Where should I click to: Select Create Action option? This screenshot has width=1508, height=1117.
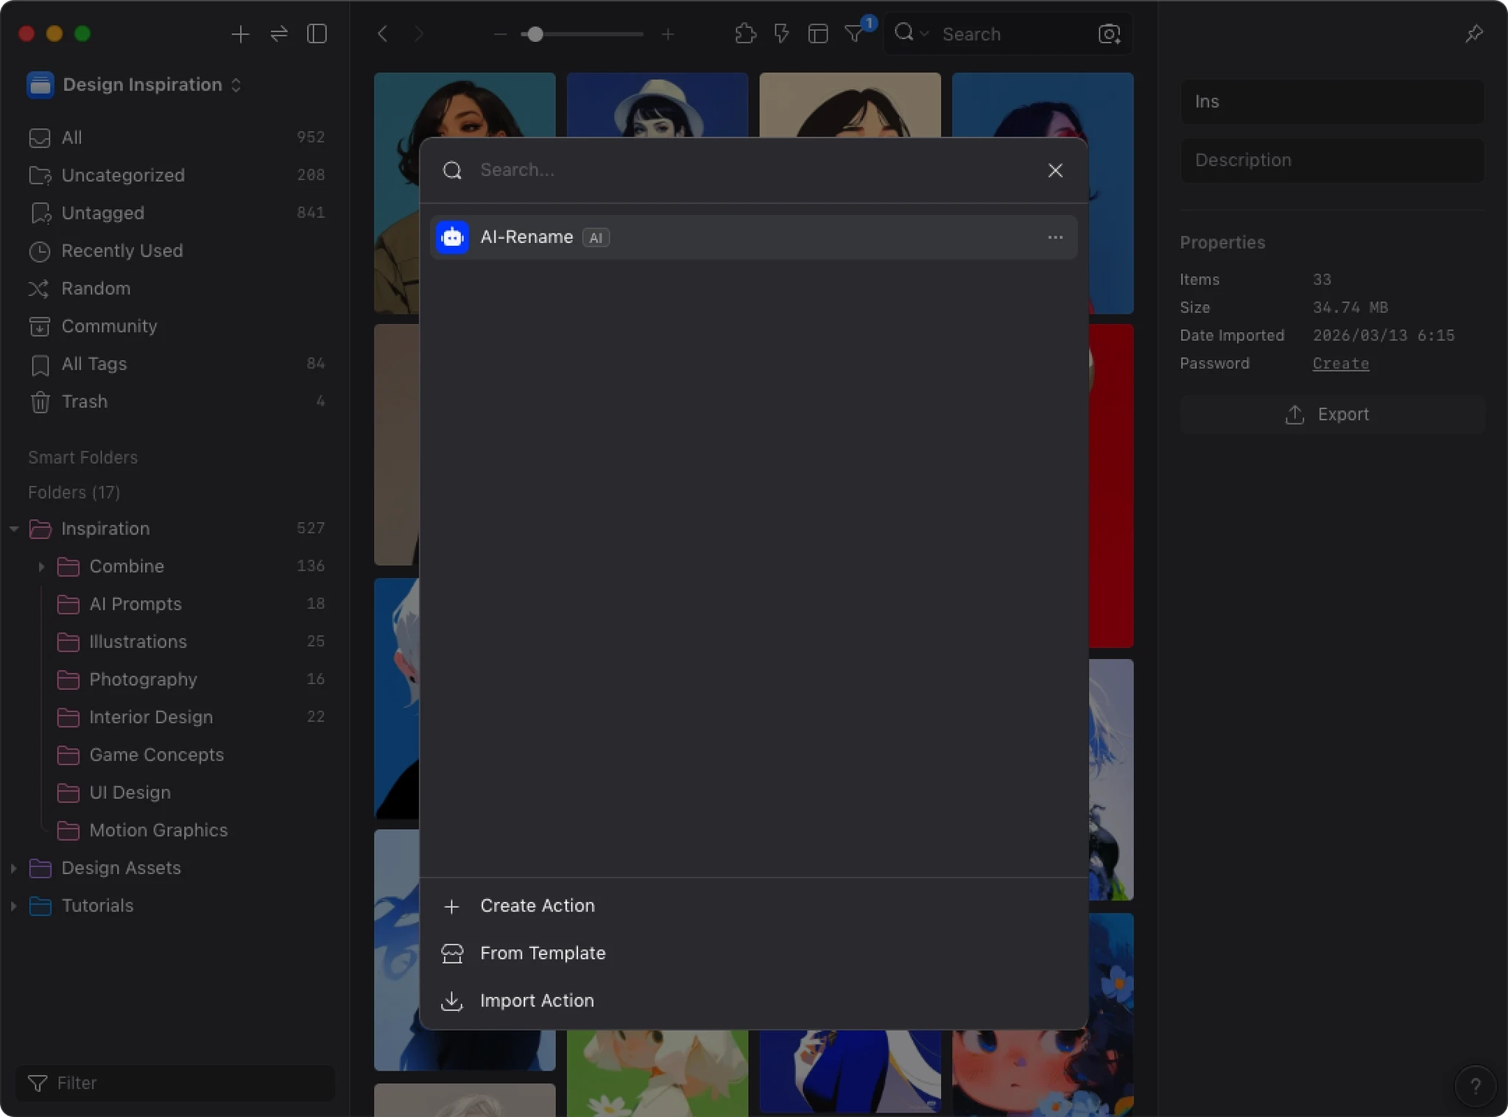click(537, 906)
